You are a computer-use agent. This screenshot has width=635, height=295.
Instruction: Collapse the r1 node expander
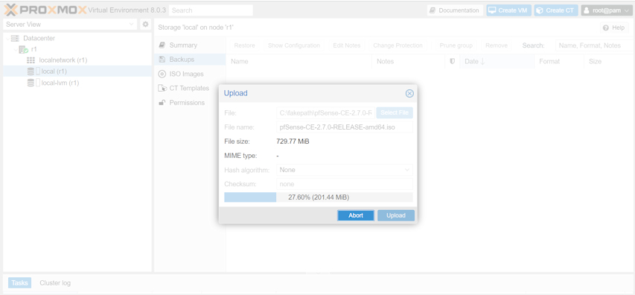pyautogui.click(x=16, y=49)
